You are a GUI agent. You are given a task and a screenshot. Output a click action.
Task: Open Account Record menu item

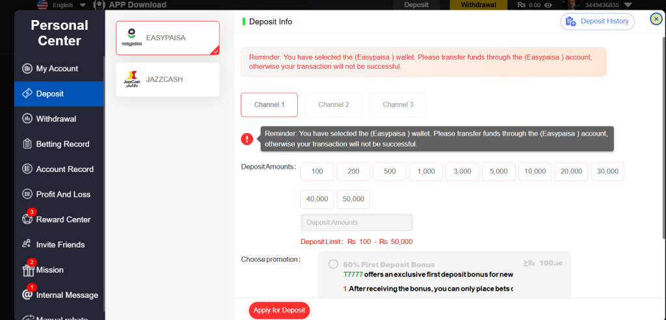pos(59,169)
